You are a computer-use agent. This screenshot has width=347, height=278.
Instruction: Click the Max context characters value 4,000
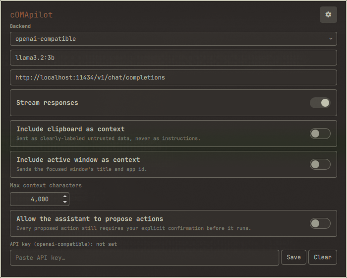pyautogui.click(x=40, y=199)
